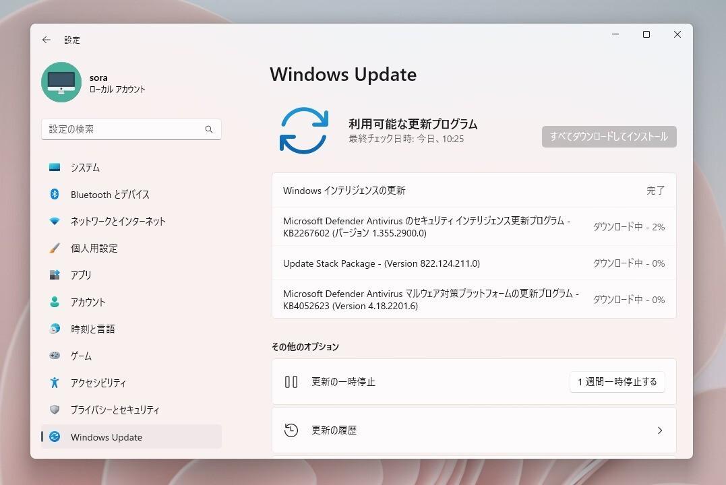Click the ゲーム controller icon

[55, 356]
